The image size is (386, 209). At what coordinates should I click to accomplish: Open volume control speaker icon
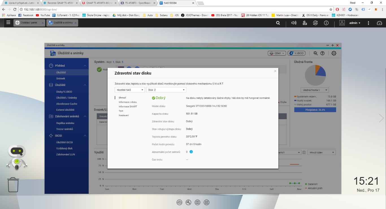pyautogui.click(x=294, y=23)
